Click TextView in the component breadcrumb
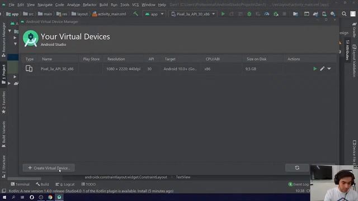This screenshot has height=201, width=358. [183, 177]
